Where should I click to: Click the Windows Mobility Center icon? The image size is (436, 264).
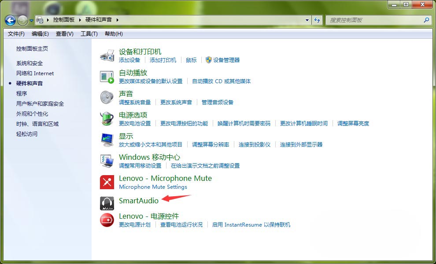[107, 161]
